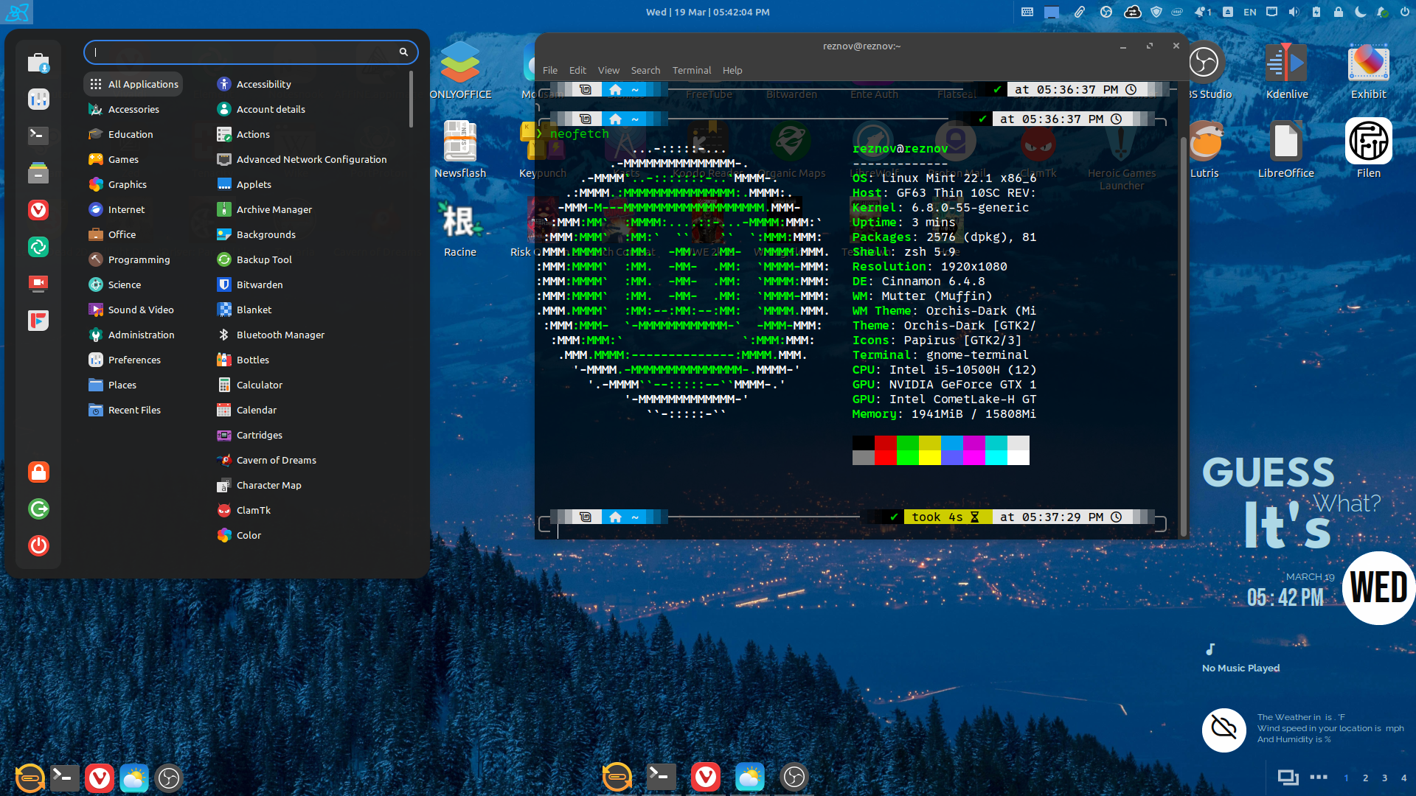Toggle night light moon icon in tray
This screenshot has height=796, width=1416.
[1361, 12]
